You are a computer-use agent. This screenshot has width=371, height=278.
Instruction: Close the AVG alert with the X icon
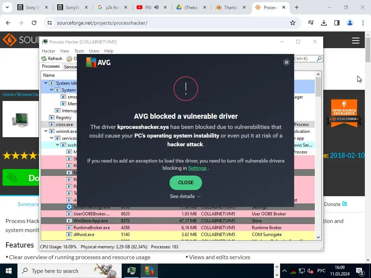click(x=286, y=62)
